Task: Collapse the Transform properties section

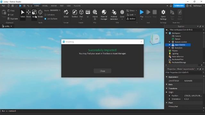Action: pos(167,88)
